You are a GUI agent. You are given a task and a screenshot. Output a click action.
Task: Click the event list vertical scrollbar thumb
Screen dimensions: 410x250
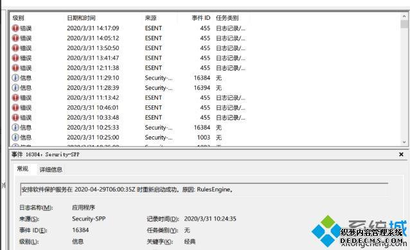404,24
